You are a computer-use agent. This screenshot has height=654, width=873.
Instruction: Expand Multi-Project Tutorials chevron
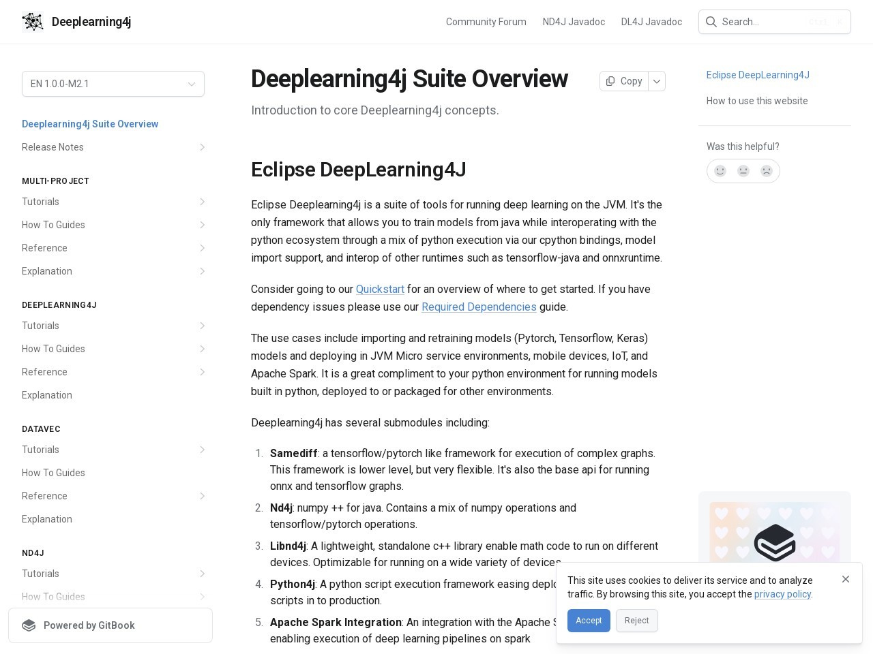point(202,202)
